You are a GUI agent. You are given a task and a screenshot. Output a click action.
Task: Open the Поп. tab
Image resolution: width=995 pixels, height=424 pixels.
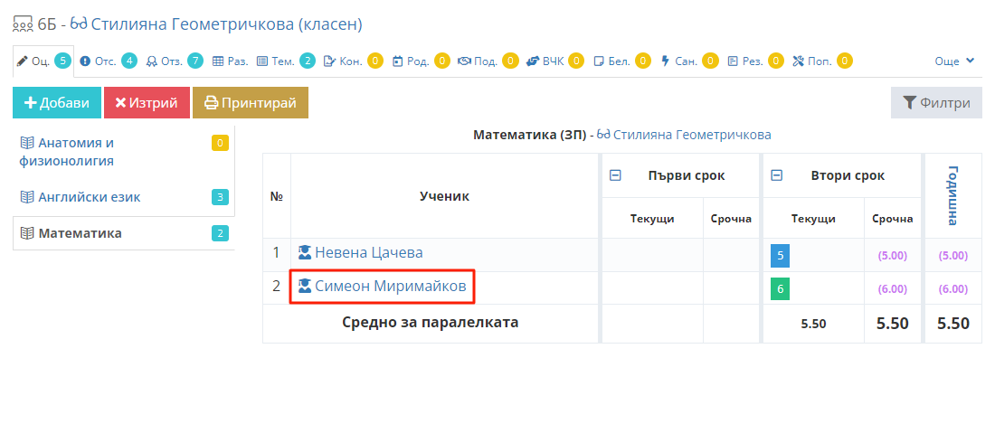822,61
